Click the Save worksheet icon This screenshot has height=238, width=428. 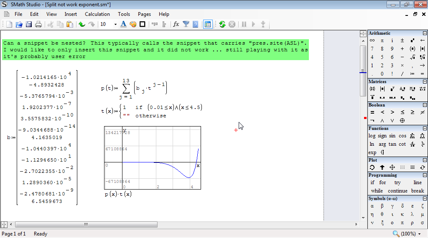pos(29,24)
